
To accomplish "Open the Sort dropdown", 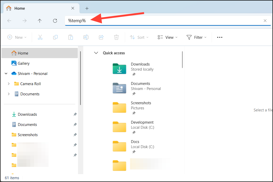I will [139, 37].
